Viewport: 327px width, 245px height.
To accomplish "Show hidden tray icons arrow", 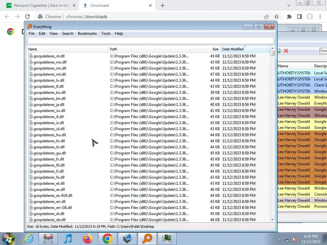I will point(279,239).
